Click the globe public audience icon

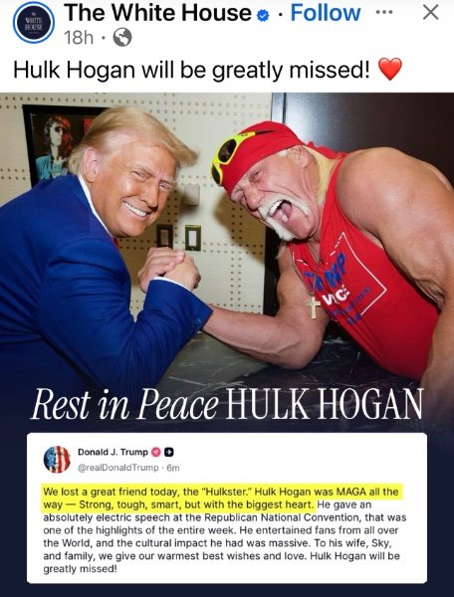122,38
